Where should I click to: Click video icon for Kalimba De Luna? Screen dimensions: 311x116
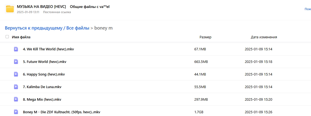coord(16,87)
